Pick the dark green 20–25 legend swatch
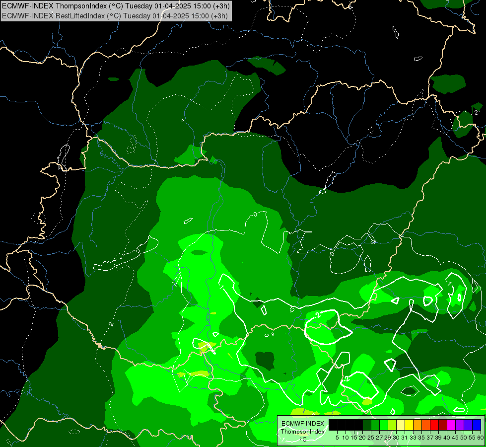 click(x=367, y=425)
